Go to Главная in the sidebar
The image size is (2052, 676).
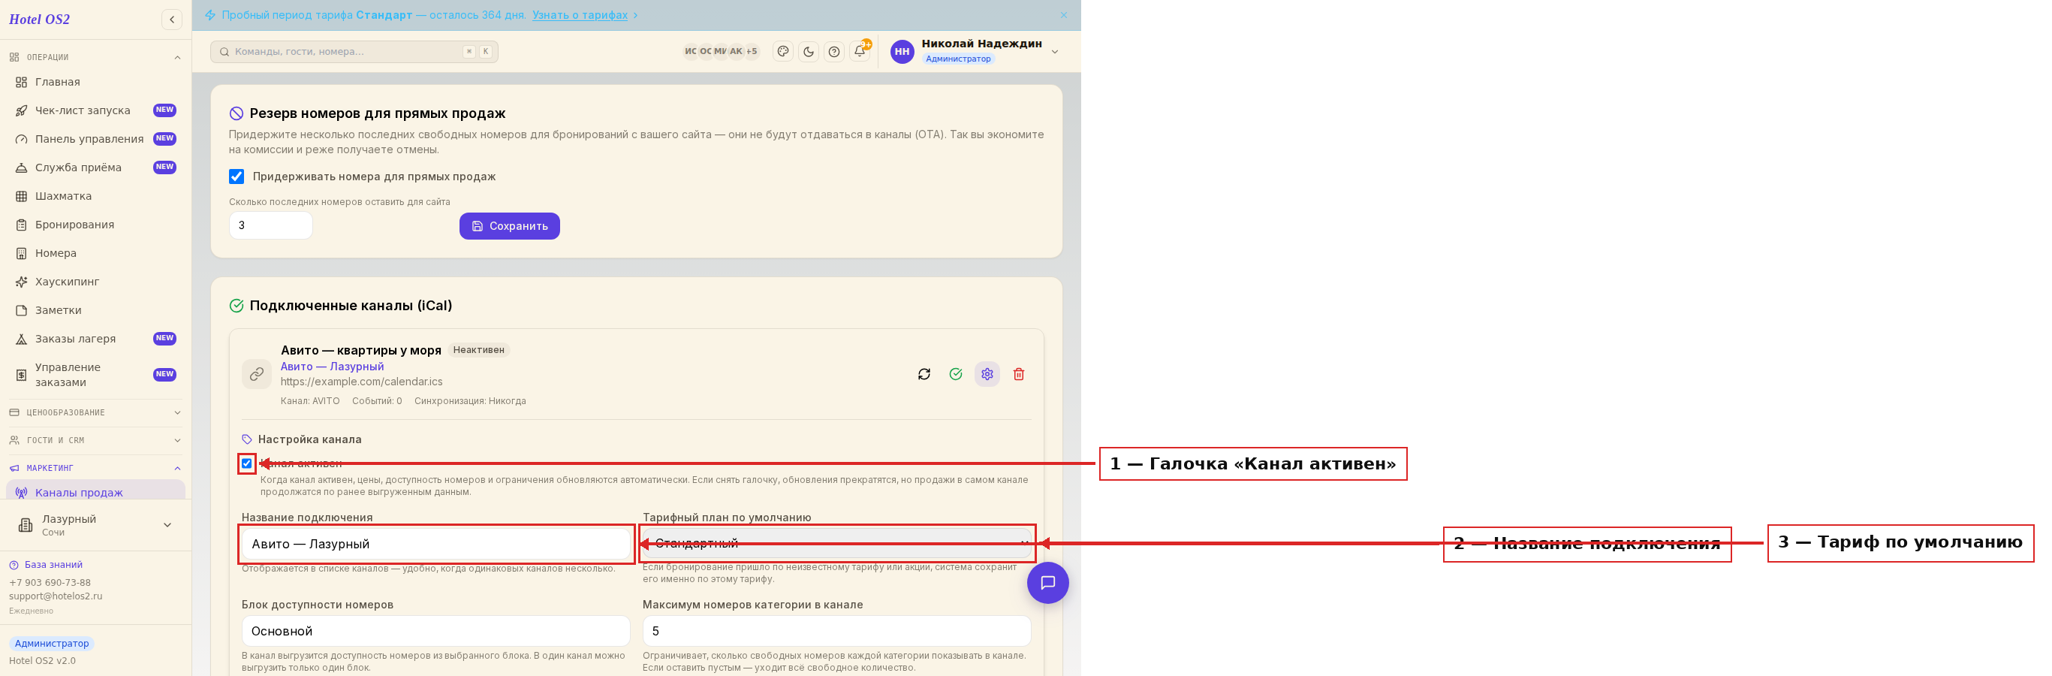click(x=95, y=82)
